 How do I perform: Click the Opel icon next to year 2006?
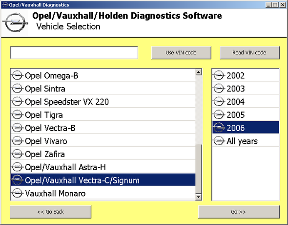219,128
